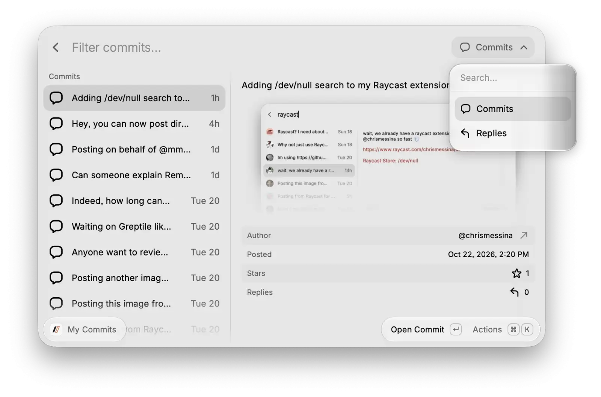The image size is (601, 397).
Task: Click the Search field in the dropdown popup
Action: (513, 78)
